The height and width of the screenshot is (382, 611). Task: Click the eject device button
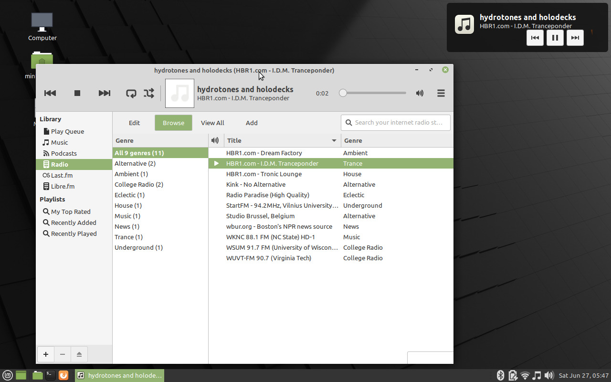(x=79, y=354)
